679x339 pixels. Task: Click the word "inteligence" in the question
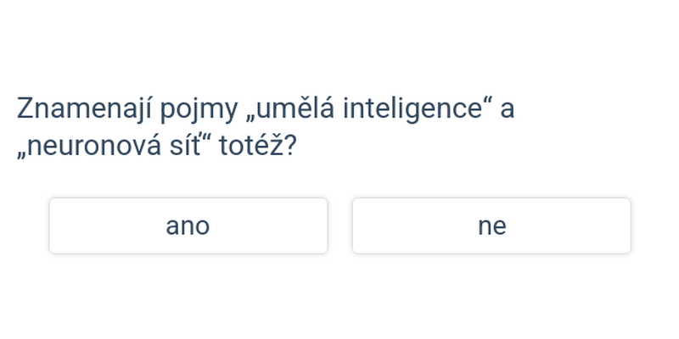[x=412, y=108]
